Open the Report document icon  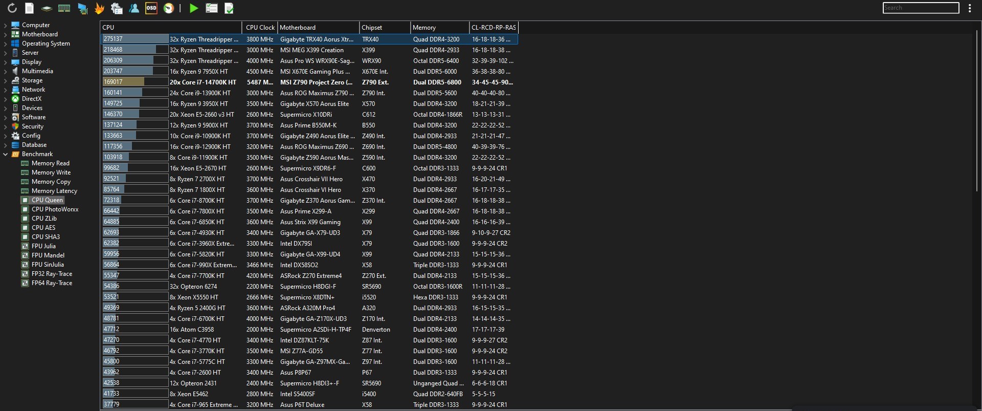click(30, 8)
